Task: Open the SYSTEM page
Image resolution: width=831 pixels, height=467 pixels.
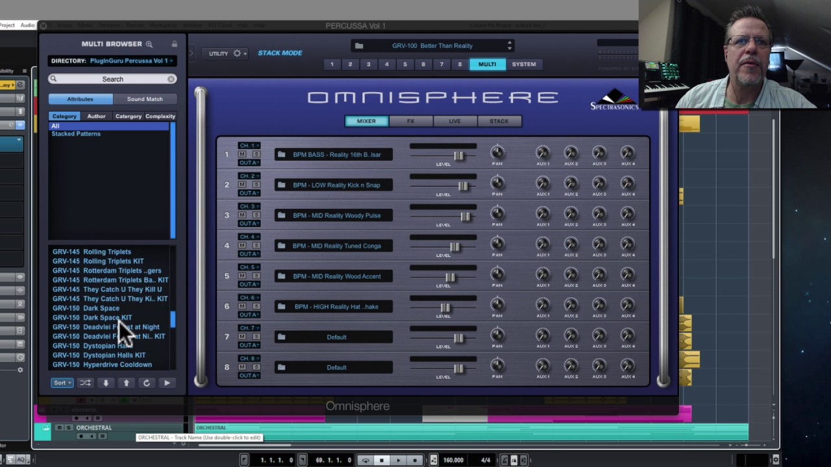Action: (524, 64)
